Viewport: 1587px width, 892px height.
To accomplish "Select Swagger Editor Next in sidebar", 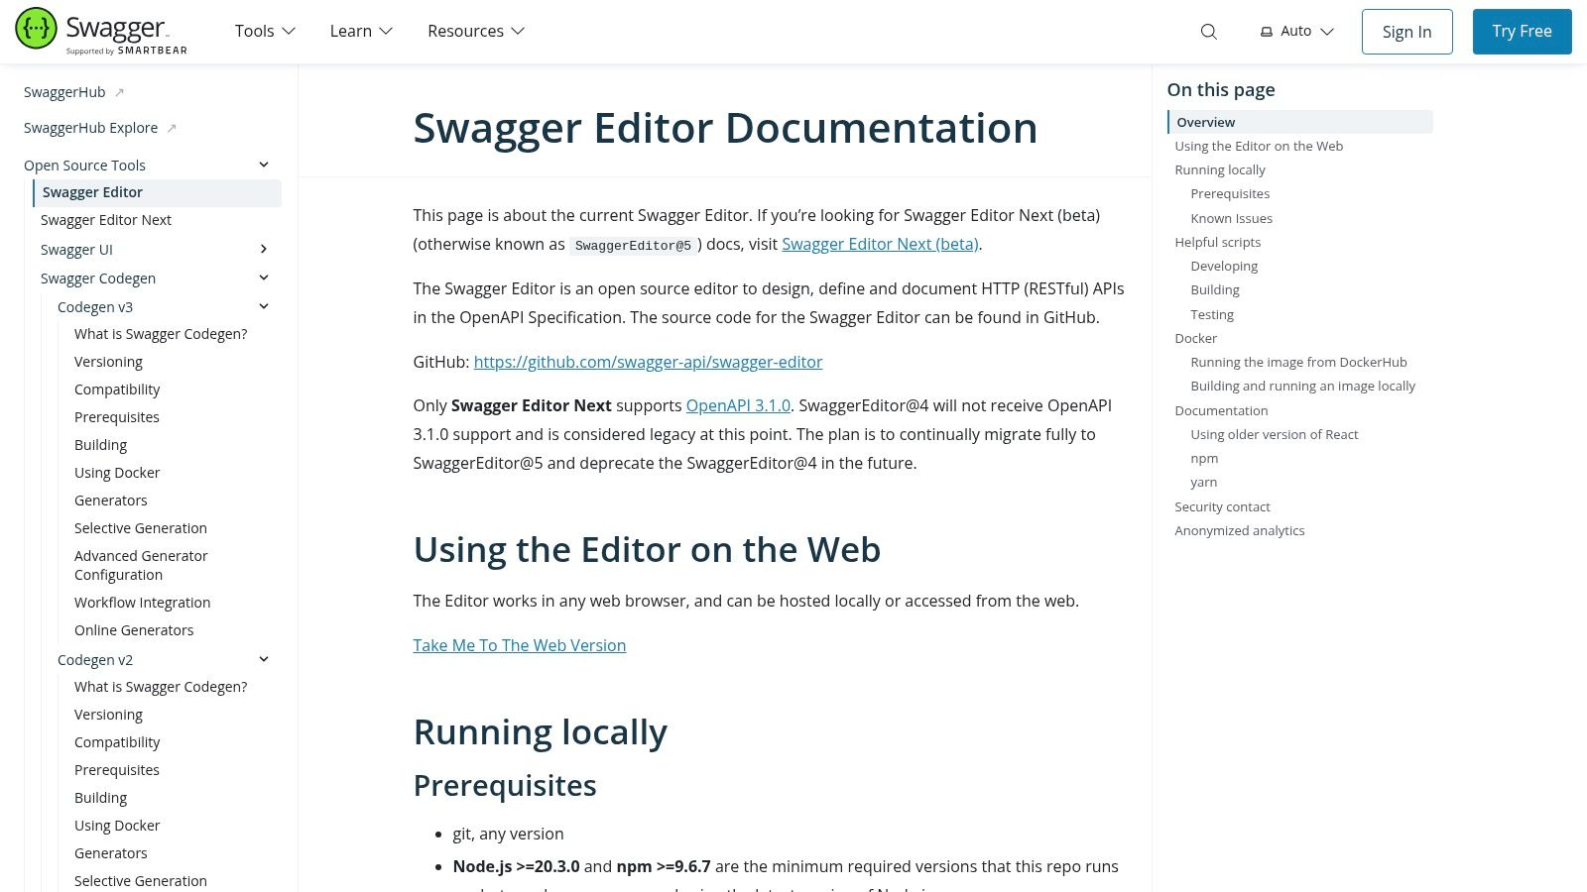I will pos(106,220).
